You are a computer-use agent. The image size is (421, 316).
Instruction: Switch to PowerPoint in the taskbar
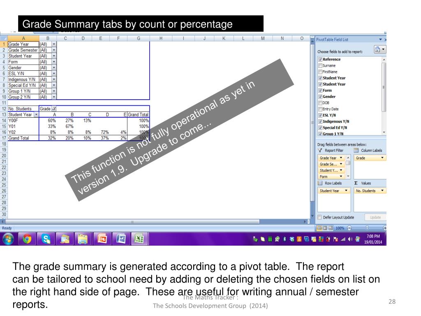pyautogui.click(x=102, y=239)
